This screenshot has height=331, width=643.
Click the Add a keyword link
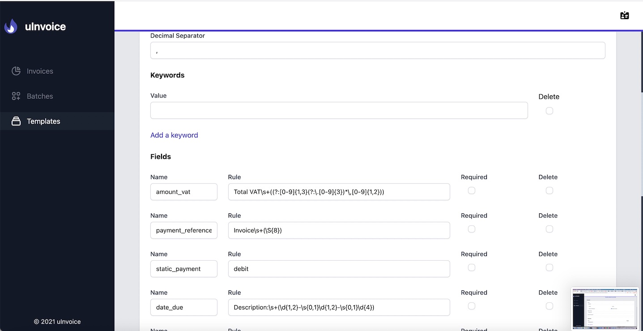click(x=174, y=135)
